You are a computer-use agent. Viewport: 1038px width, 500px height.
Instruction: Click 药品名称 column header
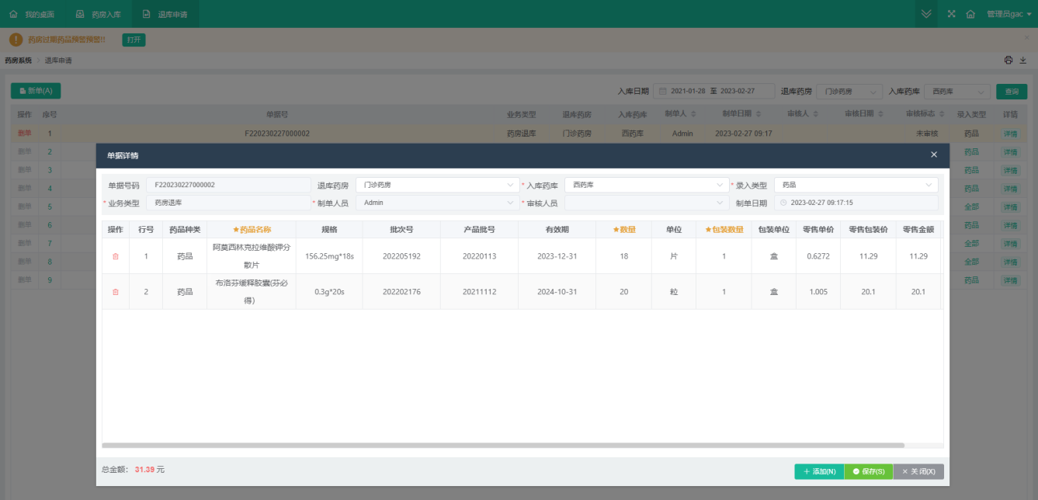pyautogui.click(x=252, y=230)
